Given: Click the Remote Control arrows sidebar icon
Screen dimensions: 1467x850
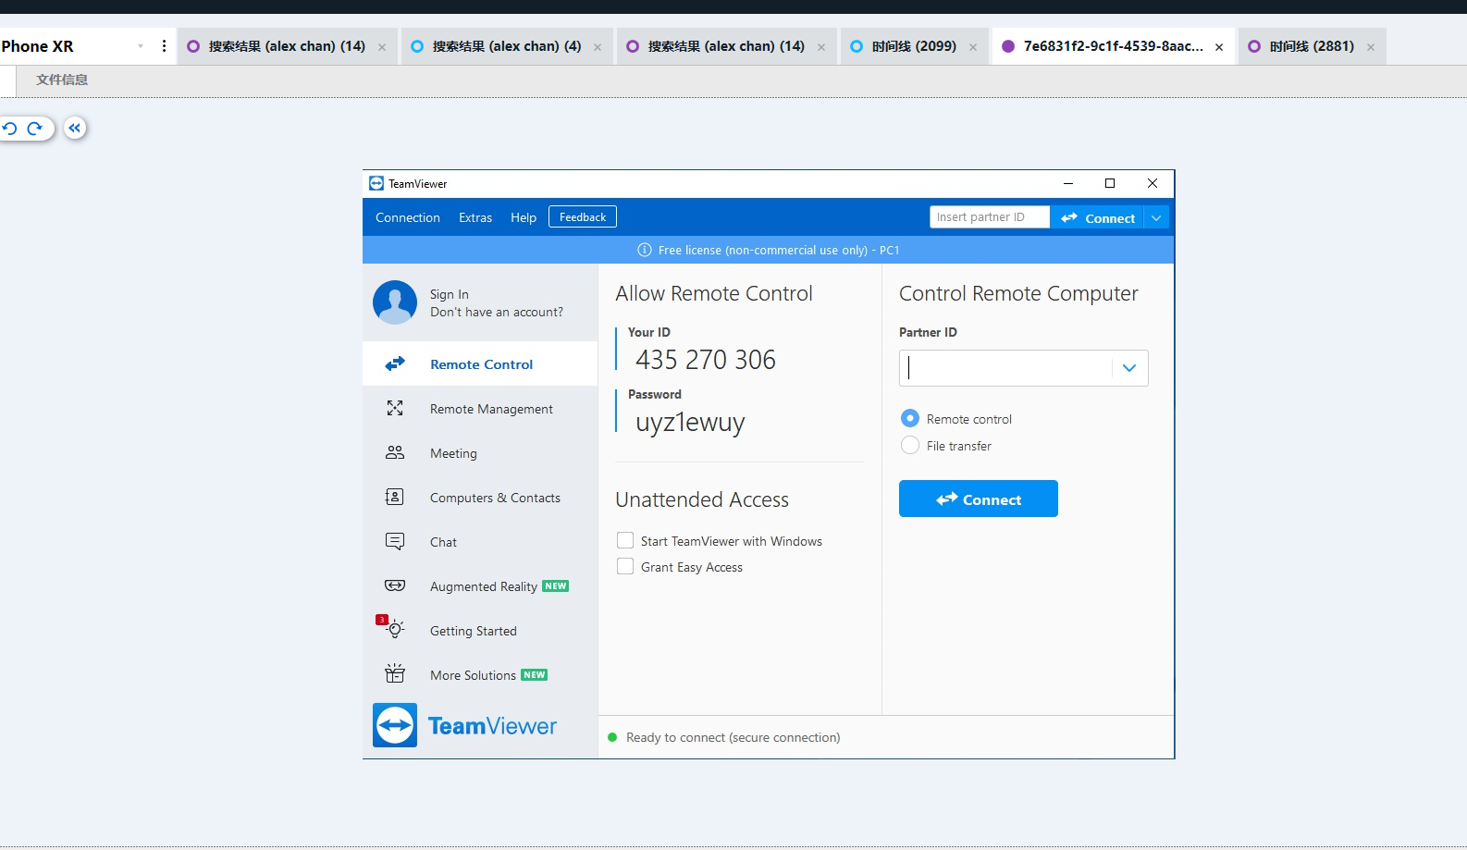Looking at the screenshot, I should pos(395,364).
